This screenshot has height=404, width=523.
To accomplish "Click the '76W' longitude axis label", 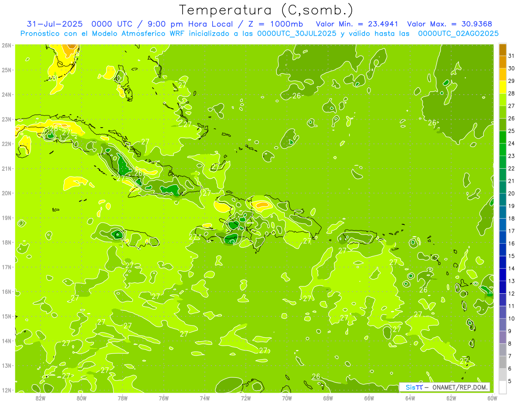I will tap(164, 398).
